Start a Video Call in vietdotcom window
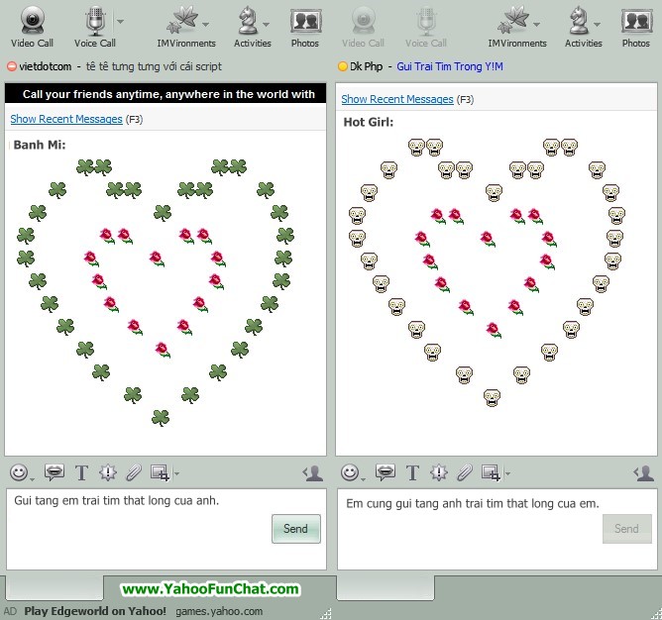This screenshot has width=662, height=620. coord(32,26)
